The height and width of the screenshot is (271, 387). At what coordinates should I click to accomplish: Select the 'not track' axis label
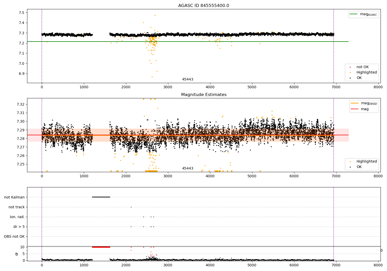(17, 207)
